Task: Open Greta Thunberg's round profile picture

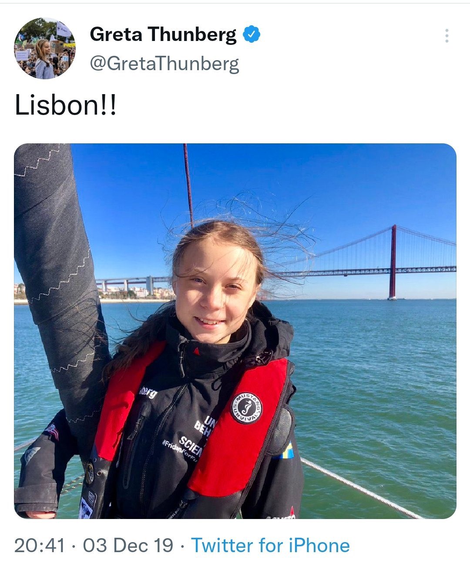Action: (x=45, y=48)
